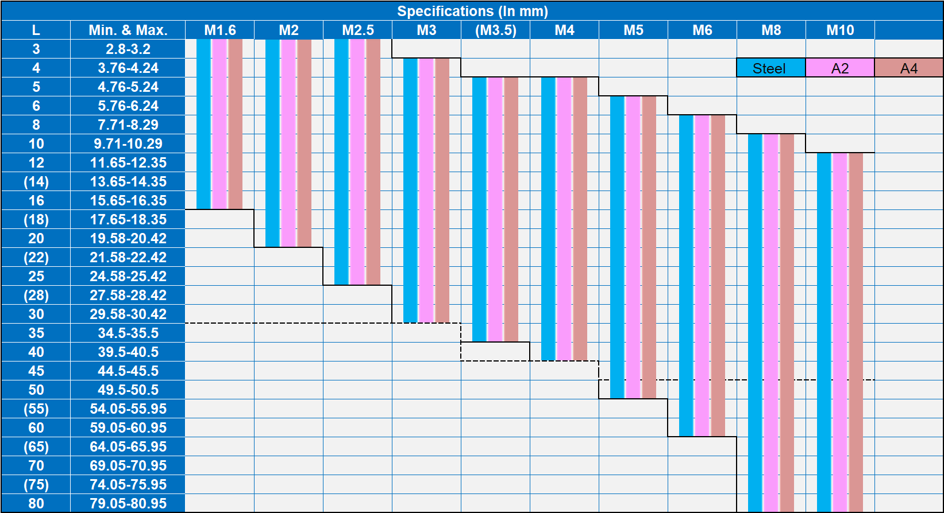Select the (75) length cell
944x513 pixels.
click(x=36, y=484)
